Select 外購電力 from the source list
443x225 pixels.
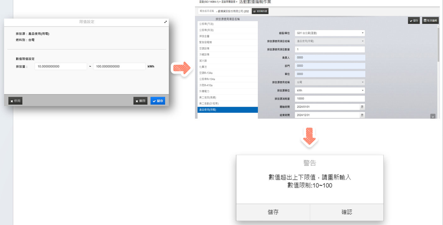click(x=227, y=91)
